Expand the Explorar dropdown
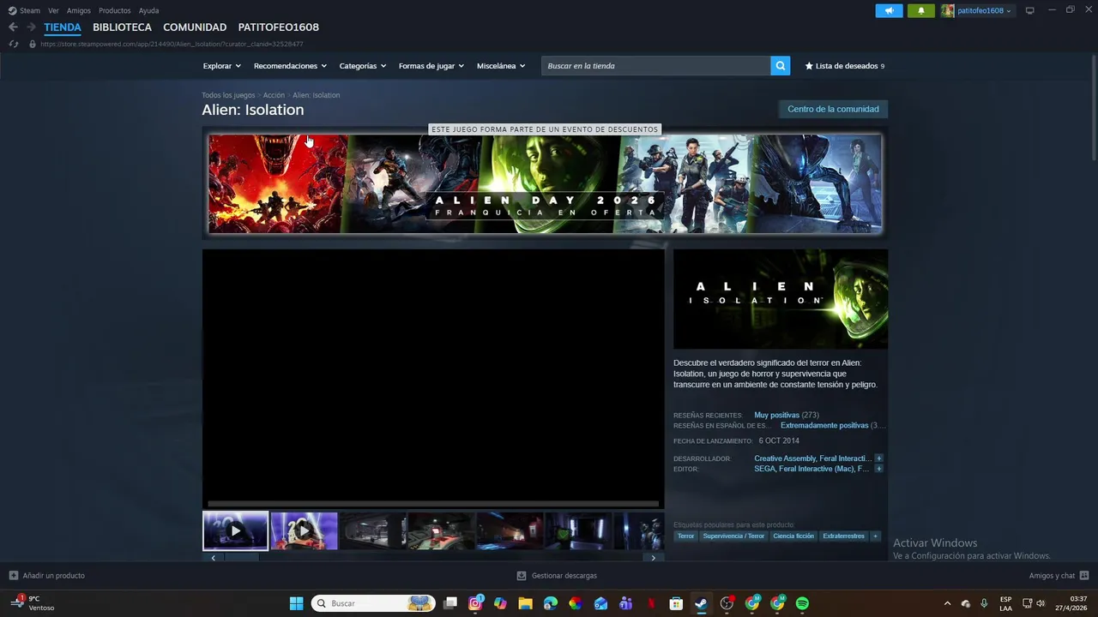Image resolution: width=1098 pixels, height=617 pixels. point(222,66)
